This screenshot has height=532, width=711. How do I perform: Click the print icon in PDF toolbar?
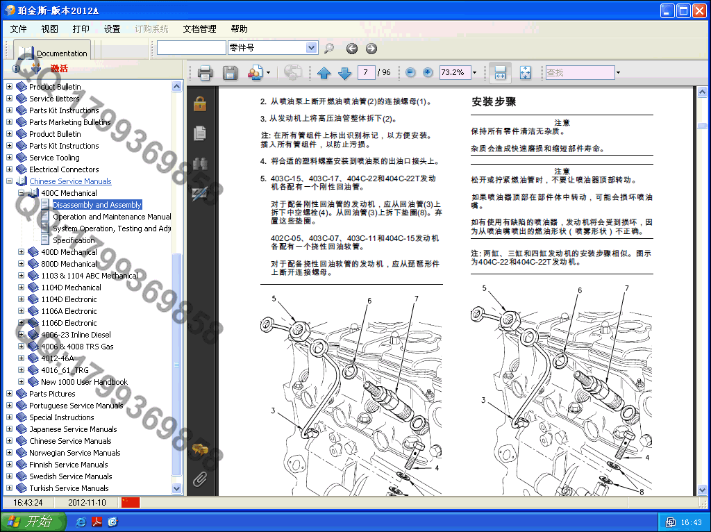pos(205,72)
